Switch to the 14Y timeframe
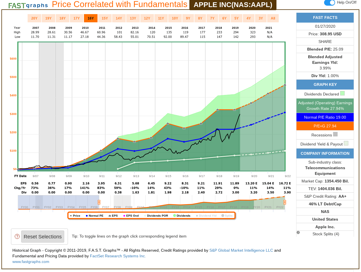Image resolution: width=361 pixels, height=272 pixels. (119, 18)
